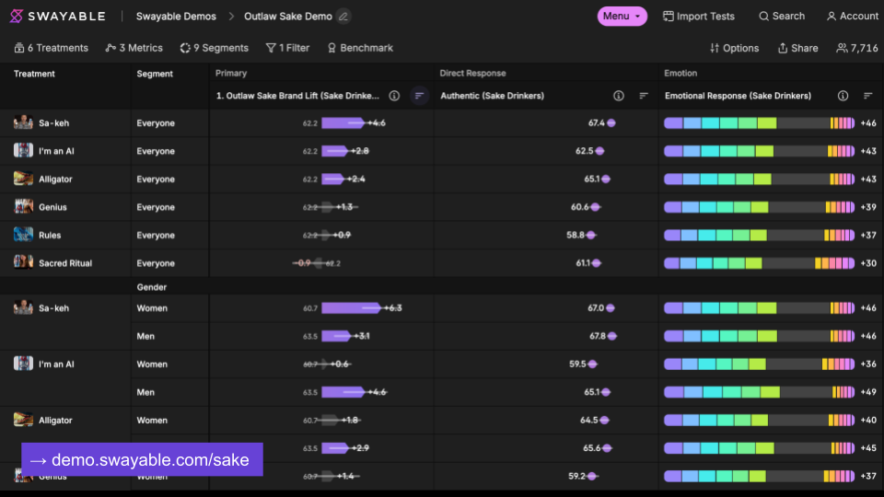The height and width of the screenshot is (497, 884).
Task: Click the Swayable logo
Action: 57,17
